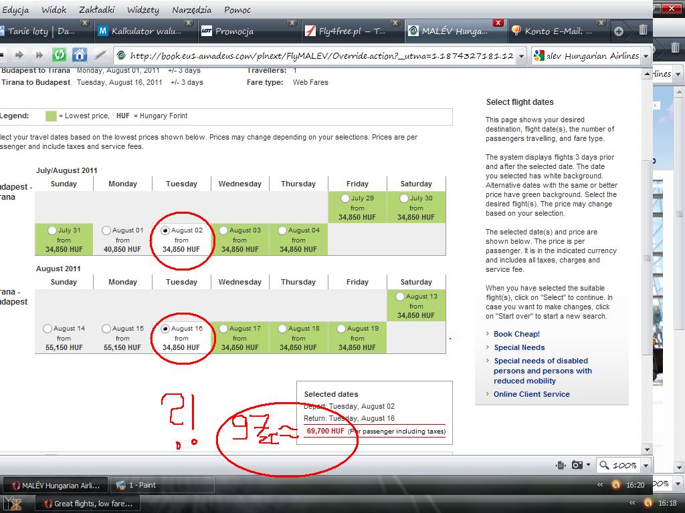Click the camera icon in status bar
This screenshot has height=513, width=685.
(577, 465)
